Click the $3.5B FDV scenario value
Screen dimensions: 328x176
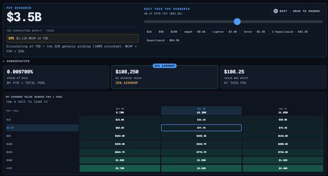click(x=24, y=17)
